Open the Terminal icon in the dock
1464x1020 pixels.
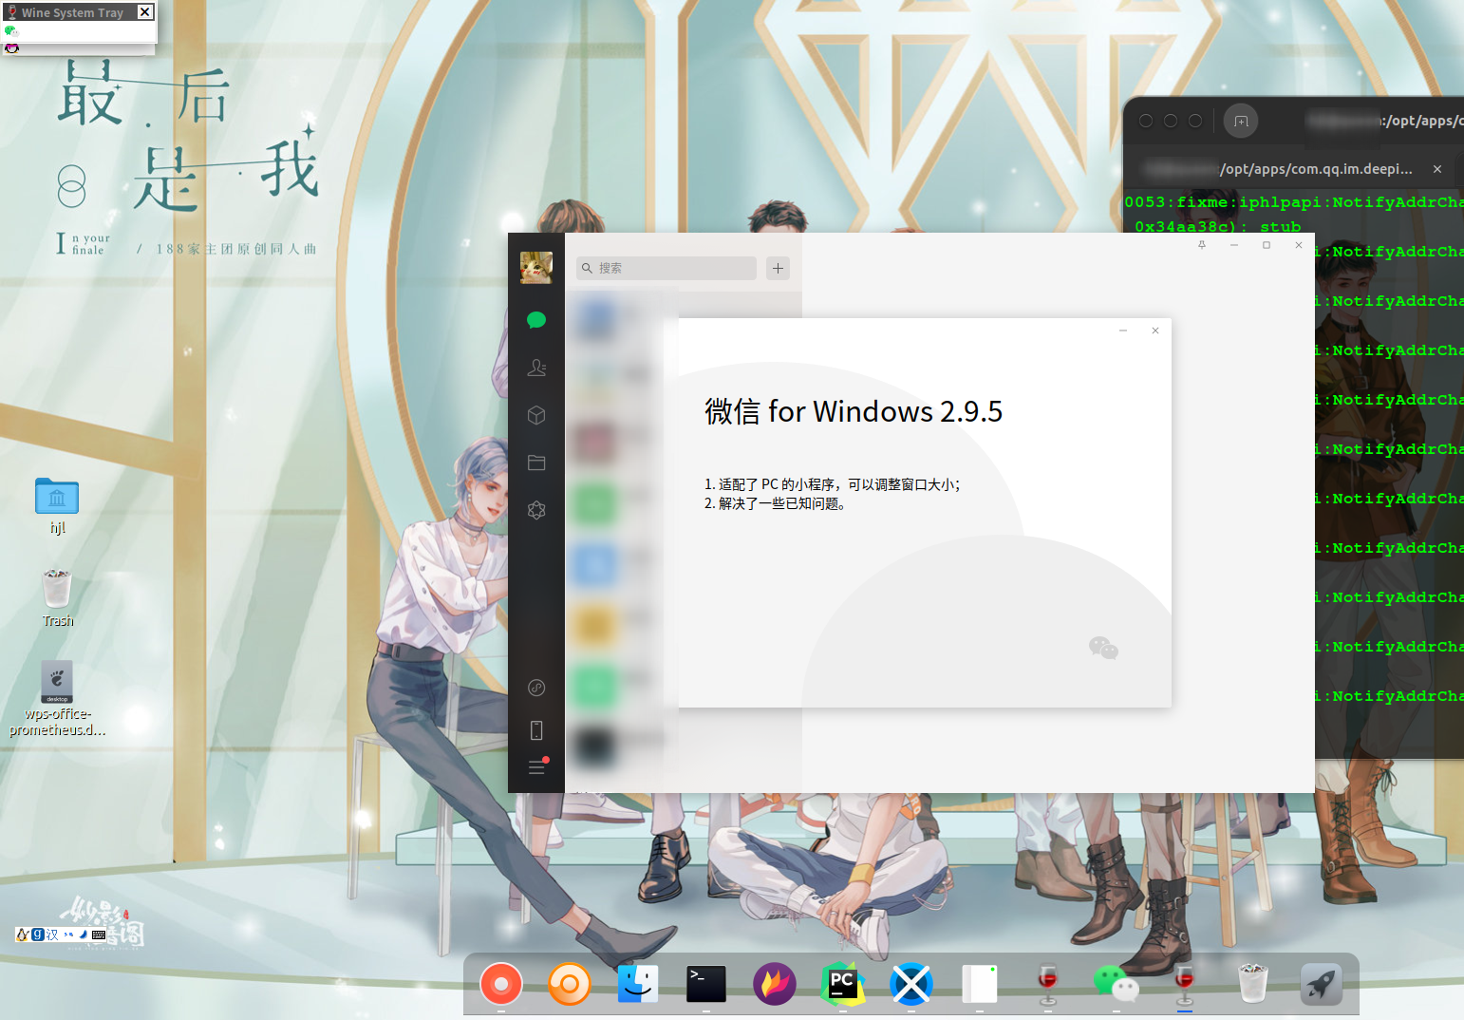coord(706,984)
